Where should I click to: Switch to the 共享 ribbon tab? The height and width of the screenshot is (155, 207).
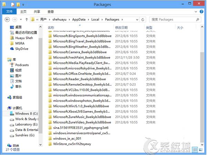pos(37,12)
